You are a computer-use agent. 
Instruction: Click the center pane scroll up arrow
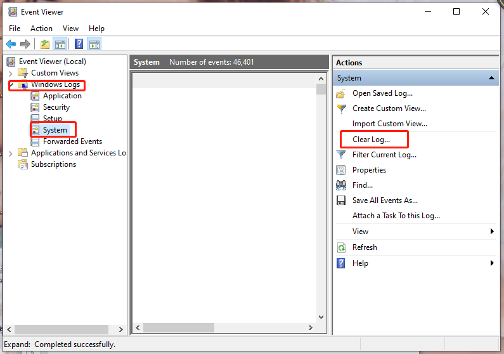(x=321, y=79)
